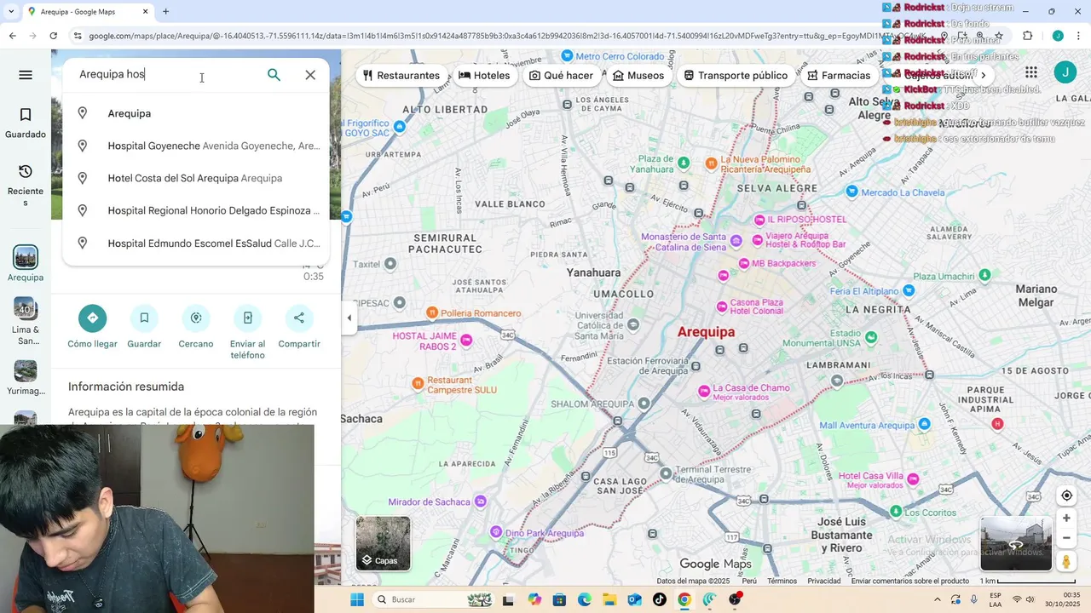Click the Los Ccoritos marker
This screenshot has height=613, width=1091.
click(x=896, y=512)
